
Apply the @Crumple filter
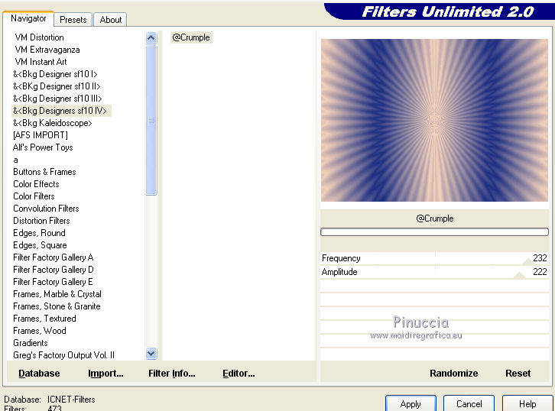(411, 403)
